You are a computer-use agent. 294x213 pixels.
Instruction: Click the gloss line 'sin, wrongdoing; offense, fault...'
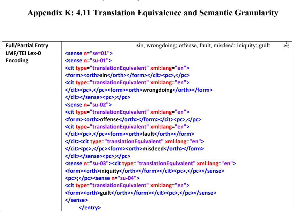[x=203, y=45]
